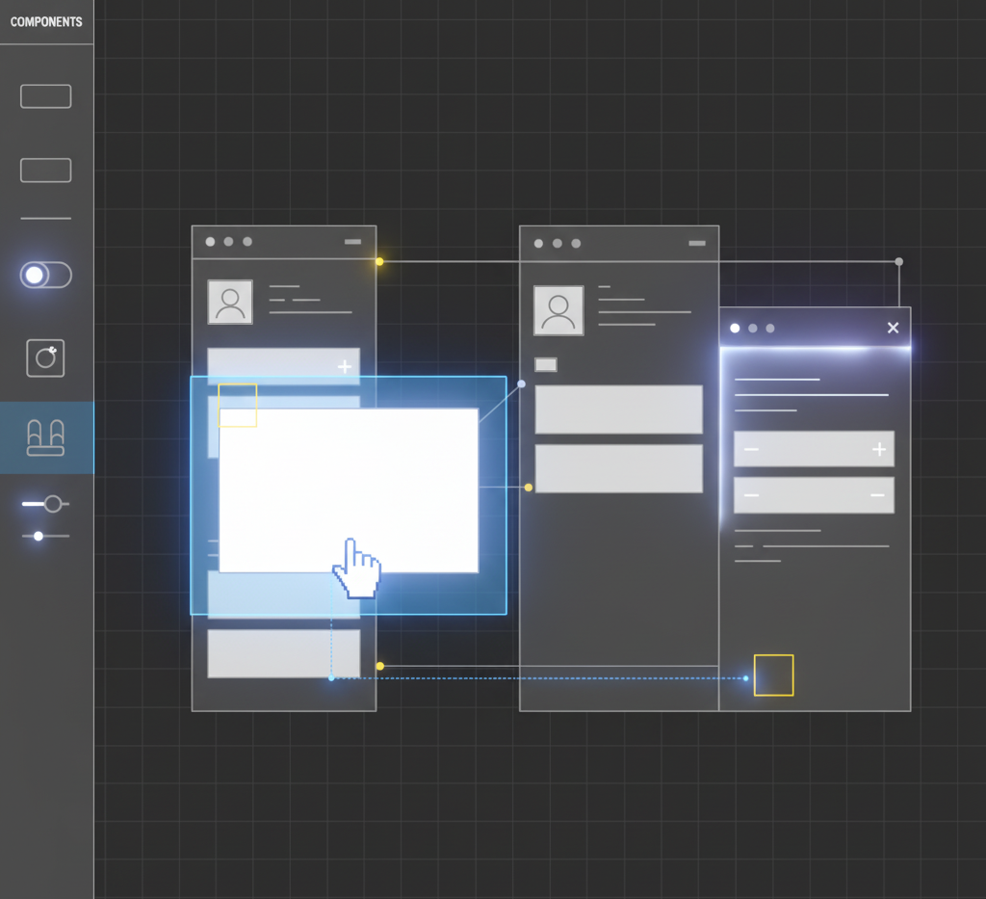This screenshot has width=986, height=899.
Task: Open the Components panel header
Action: pyautogui.click(x=46, y=22)
